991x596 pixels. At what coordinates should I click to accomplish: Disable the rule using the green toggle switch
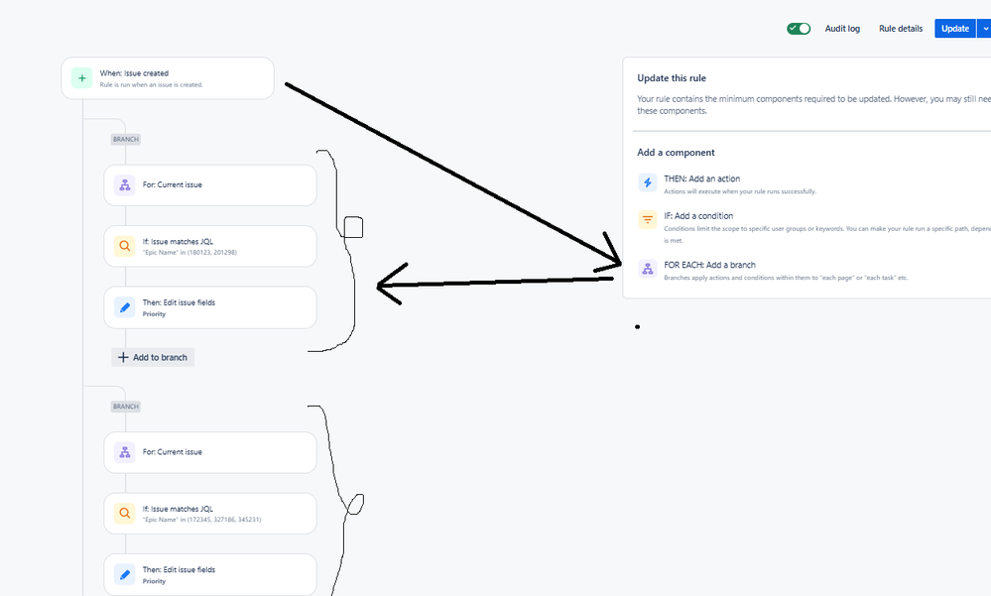click(x=799, y=29)
